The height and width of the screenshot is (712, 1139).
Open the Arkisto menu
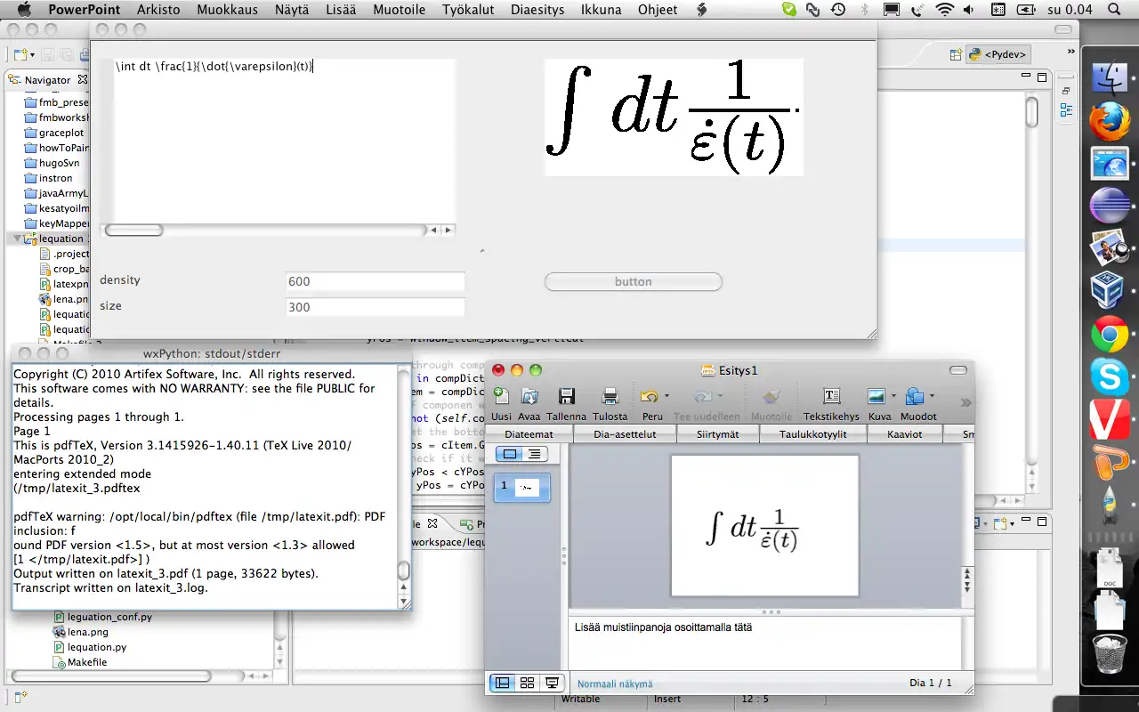pos(158,10)
